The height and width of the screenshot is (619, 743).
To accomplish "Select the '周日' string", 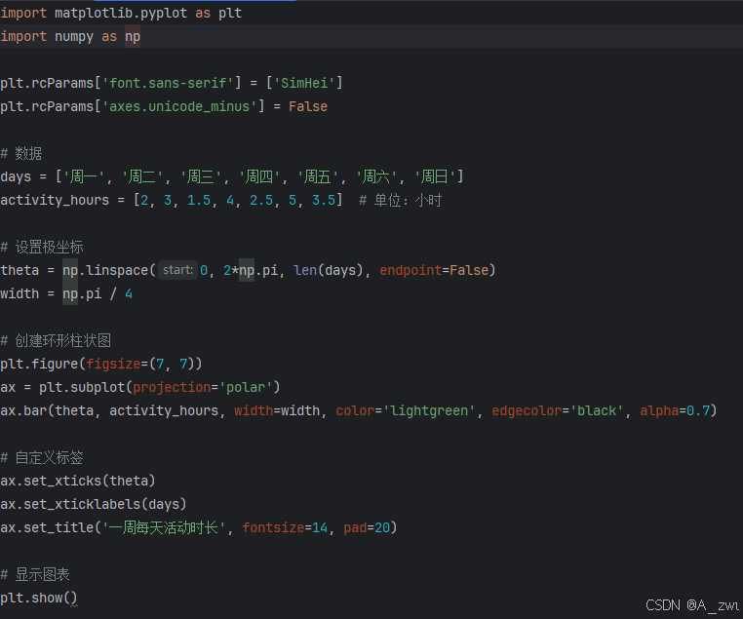I will click(x=435, y=176).
